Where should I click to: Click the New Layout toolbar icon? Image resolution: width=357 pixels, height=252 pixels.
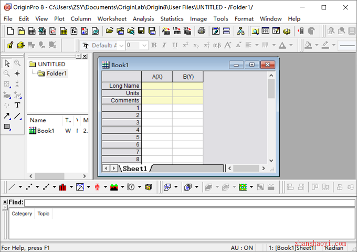tap(85, 31)
